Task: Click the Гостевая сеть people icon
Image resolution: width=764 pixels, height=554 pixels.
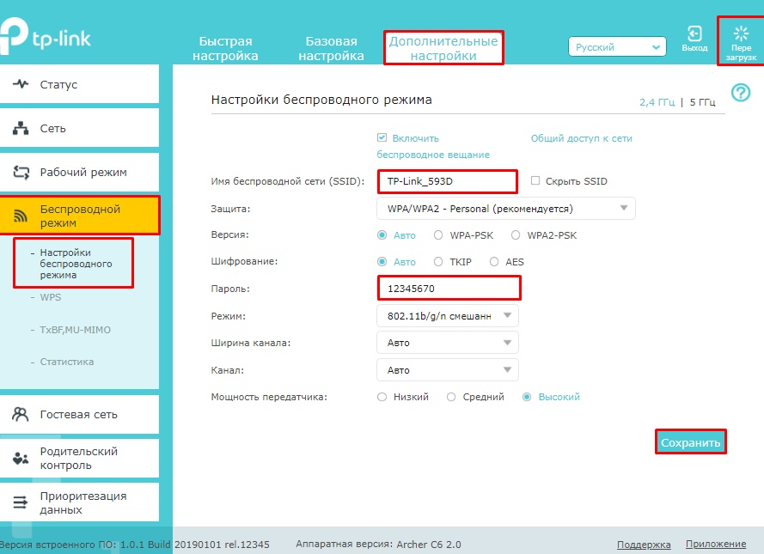Action: pyautogui.click(x=21, y=414)
